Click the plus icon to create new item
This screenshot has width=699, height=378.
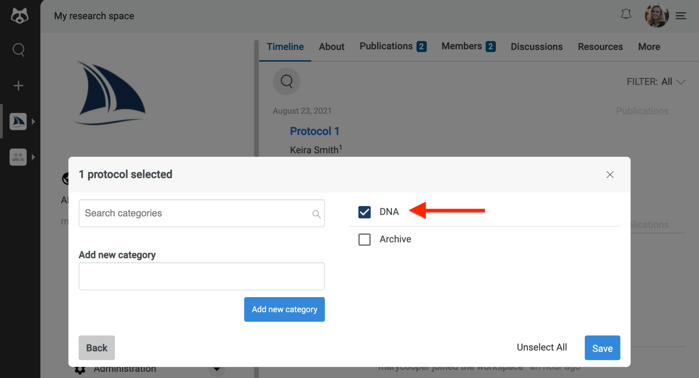pos(18,85)
